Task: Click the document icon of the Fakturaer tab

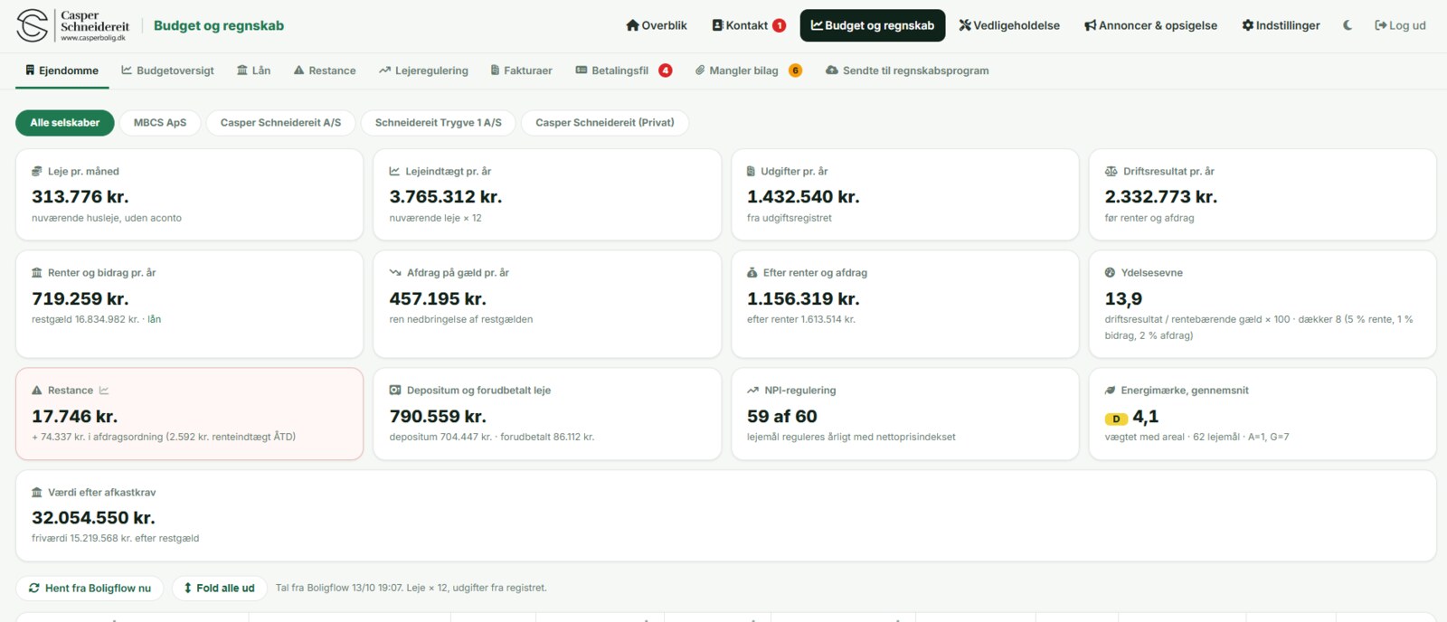Action: (495, 71)
